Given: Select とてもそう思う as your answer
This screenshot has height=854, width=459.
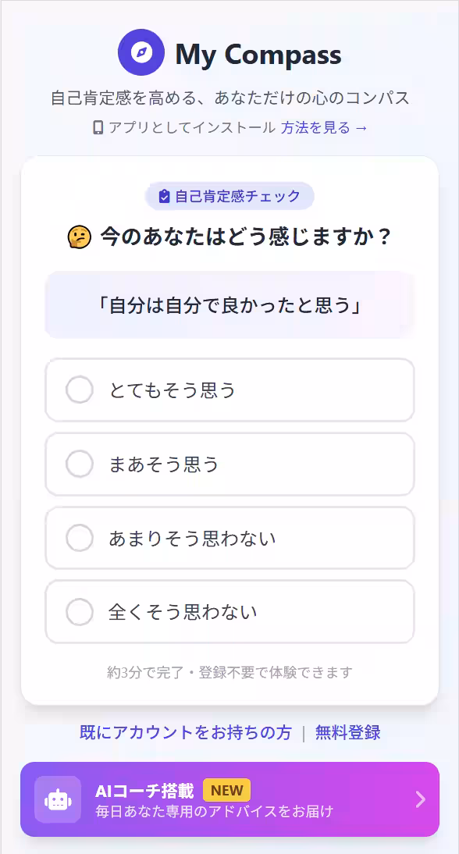Looking at the screenshot, I should [x=229, y=390].
